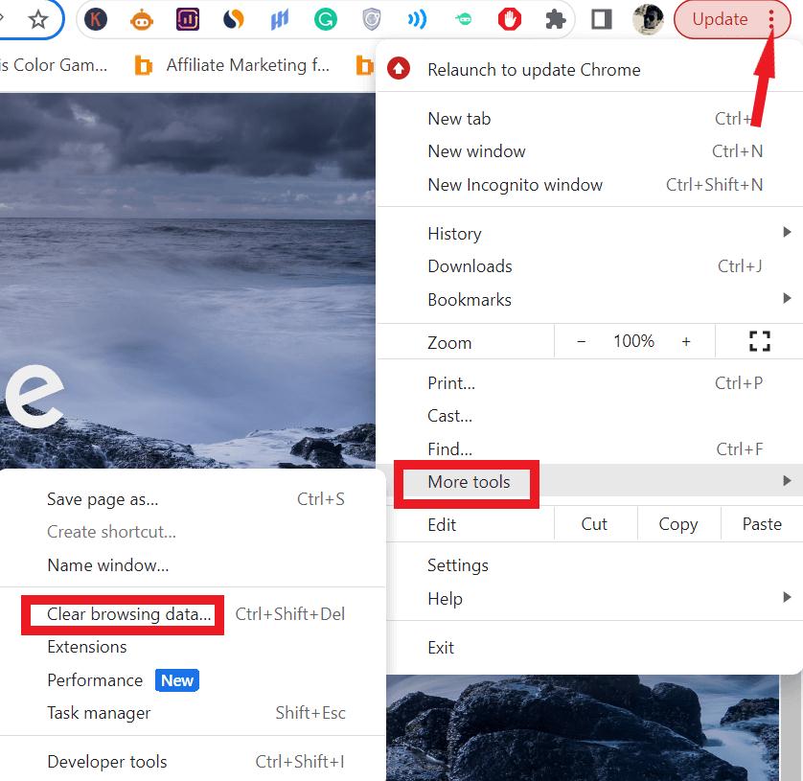Open a New tab from the menu
Viewport: 803px width, 781px height.
(589, 118)
